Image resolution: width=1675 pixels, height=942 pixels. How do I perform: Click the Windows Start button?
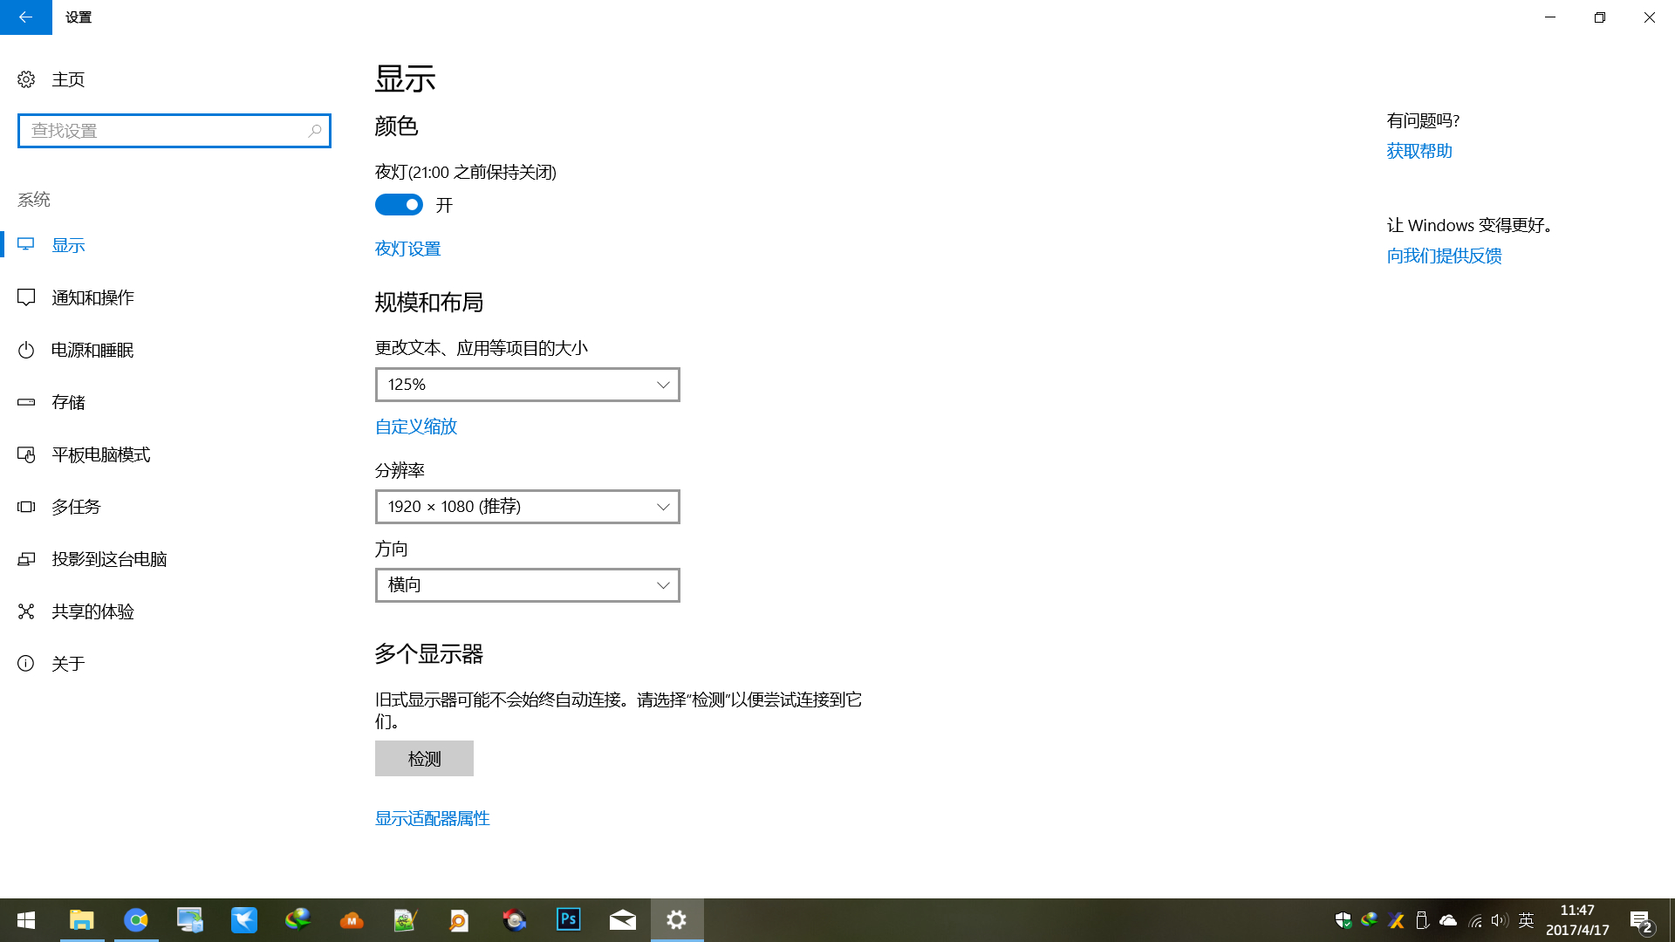[26, 919]
